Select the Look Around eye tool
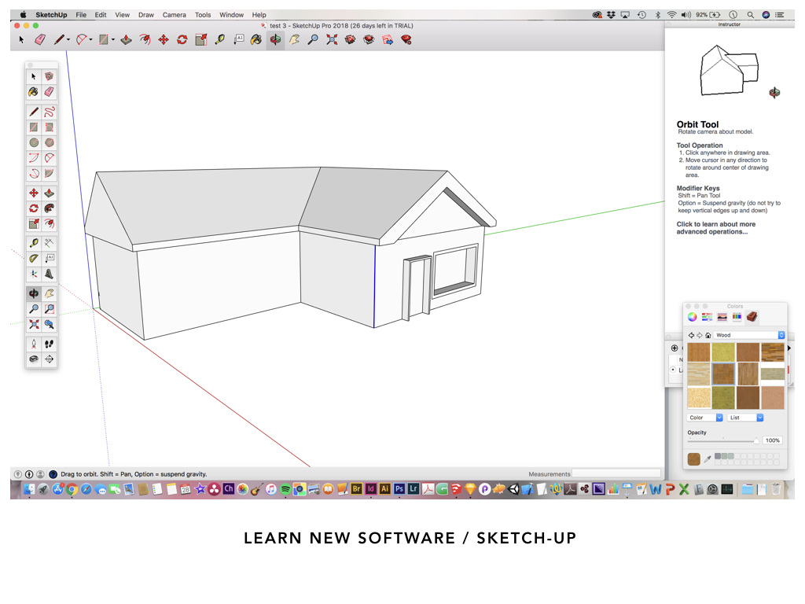Image resolution: width=805 pixels, height=604 pixels. pos(34,359)
